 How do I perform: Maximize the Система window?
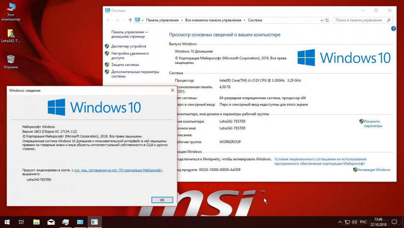pyautogui.click(x=376, y=10)
